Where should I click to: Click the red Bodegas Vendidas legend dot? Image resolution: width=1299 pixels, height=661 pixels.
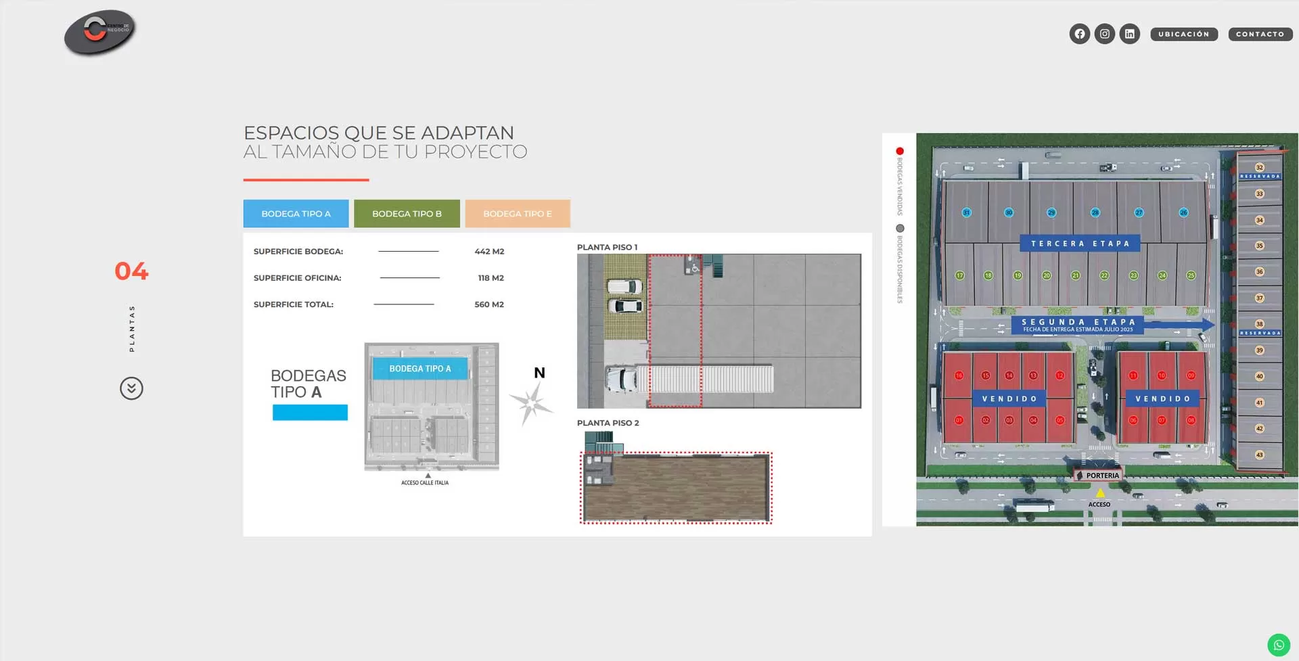(900, 151)
